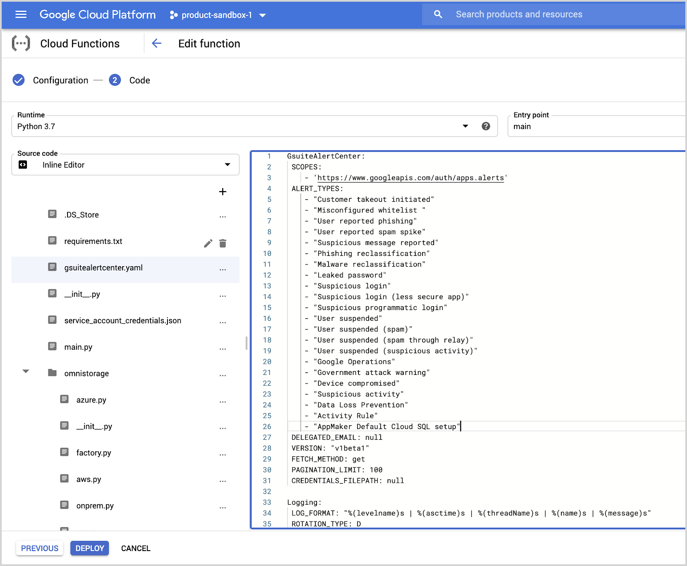Click the DEPLOY button
Viewport: 687px width, 566px height.
click(89, 548)
